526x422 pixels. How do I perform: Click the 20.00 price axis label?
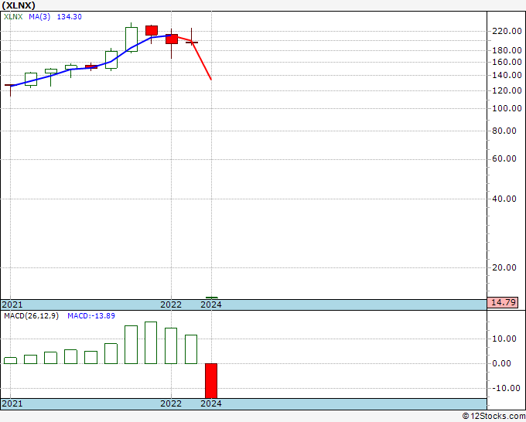504,267
